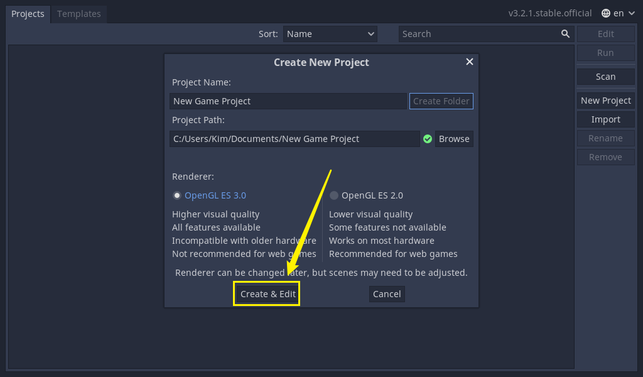Click the Import button
Screen dimensions: 643x377
point(605,119)
